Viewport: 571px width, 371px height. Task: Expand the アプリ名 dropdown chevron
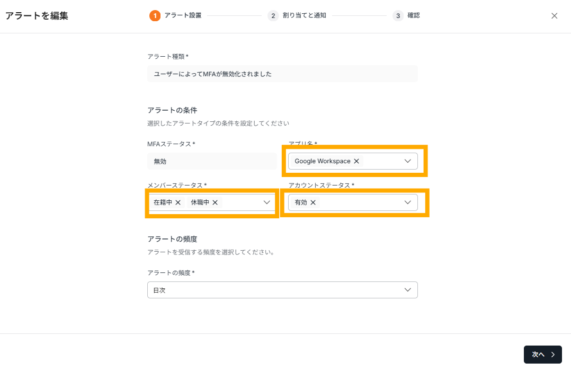click(408, 161)
